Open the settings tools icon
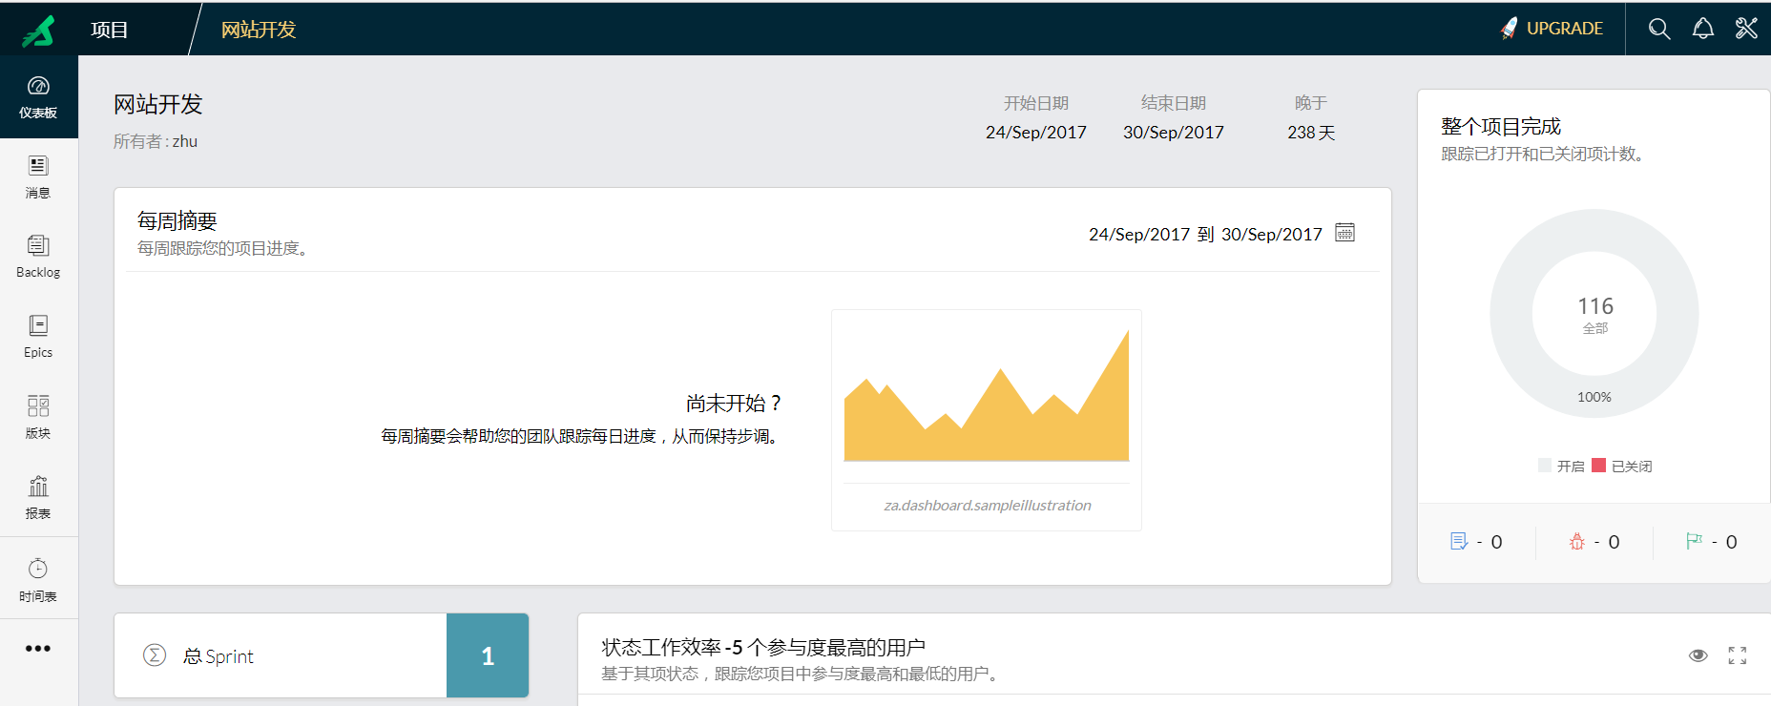Viewport: 1771px width, 706px height. point(1746,29)
